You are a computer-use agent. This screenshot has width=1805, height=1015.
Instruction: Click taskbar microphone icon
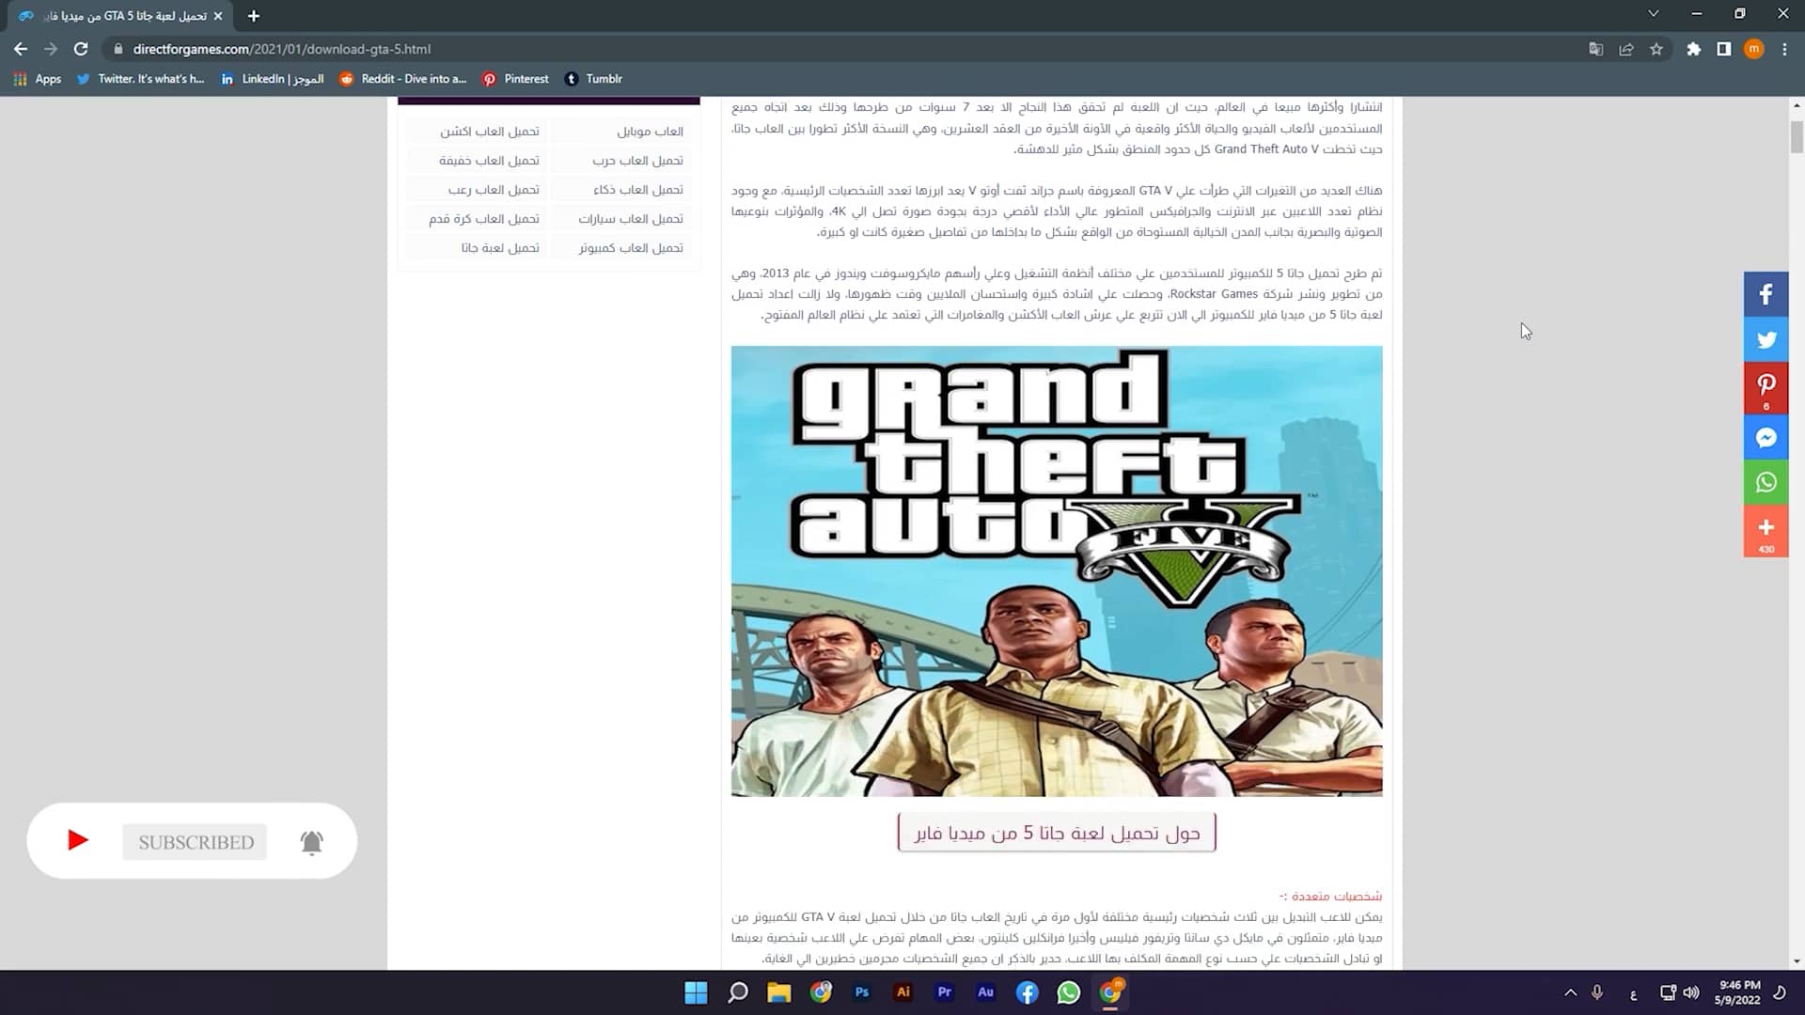coord(1597,992)
